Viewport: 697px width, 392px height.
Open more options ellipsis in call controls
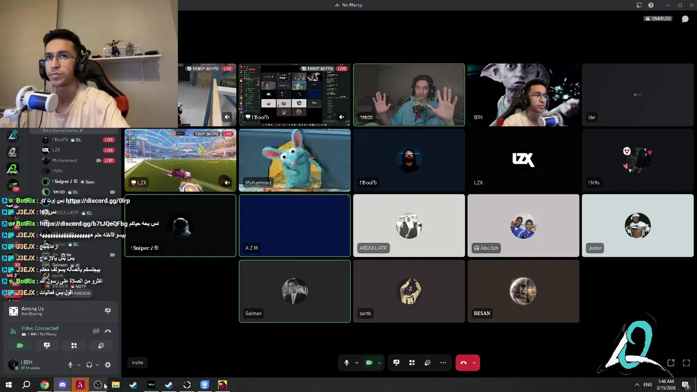click(443, 363)
